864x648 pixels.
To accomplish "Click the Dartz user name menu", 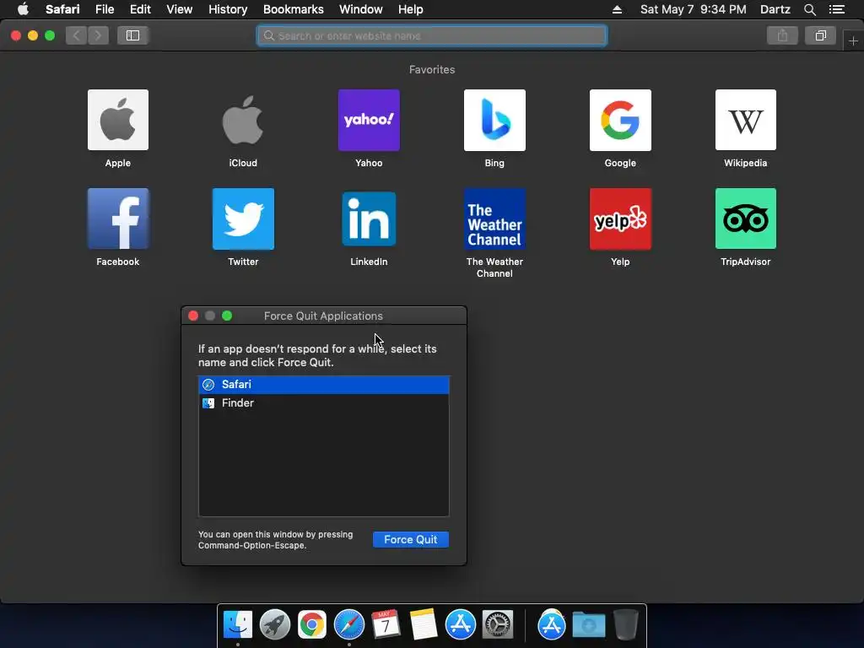I will click(775, 9).
